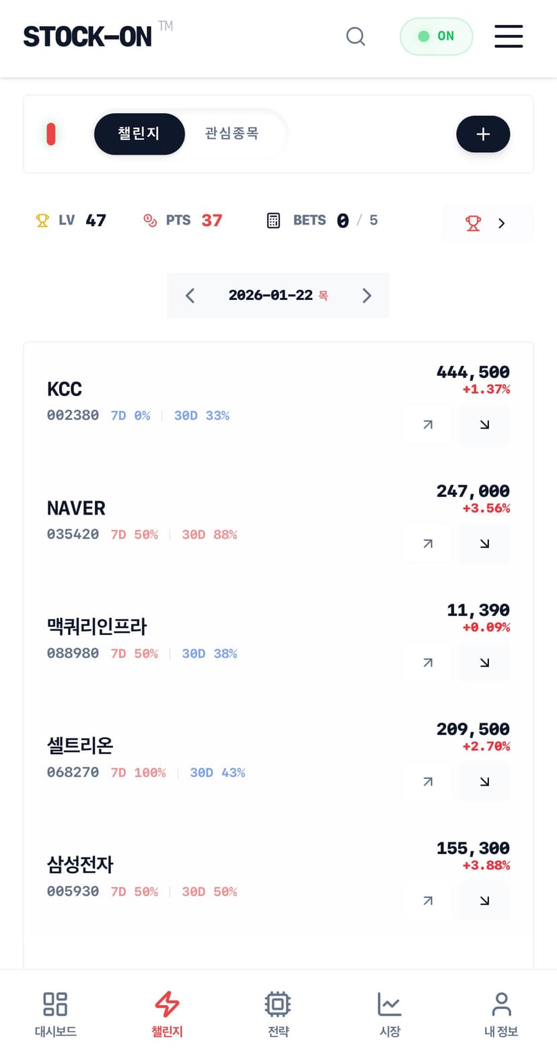Open the hamburger menu

click(509, 36)
